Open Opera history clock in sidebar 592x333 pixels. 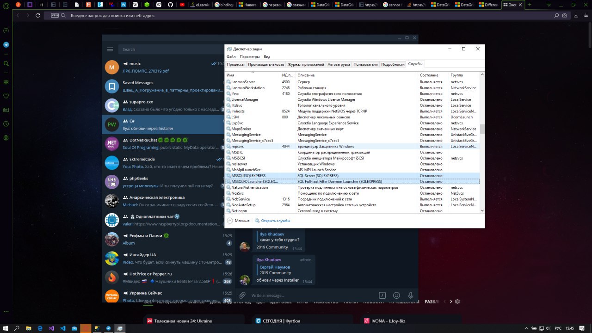click(6, 124)
